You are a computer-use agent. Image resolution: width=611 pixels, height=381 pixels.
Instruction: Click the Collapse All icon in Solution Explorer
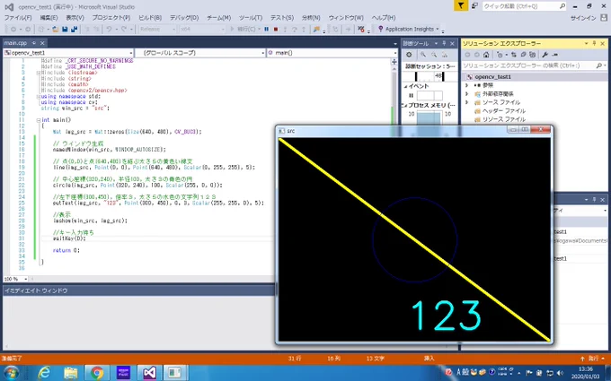(523, 55)
